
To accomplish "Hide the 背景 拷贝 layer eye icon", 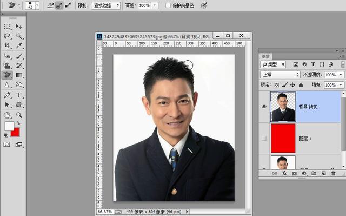I will 264,107.
